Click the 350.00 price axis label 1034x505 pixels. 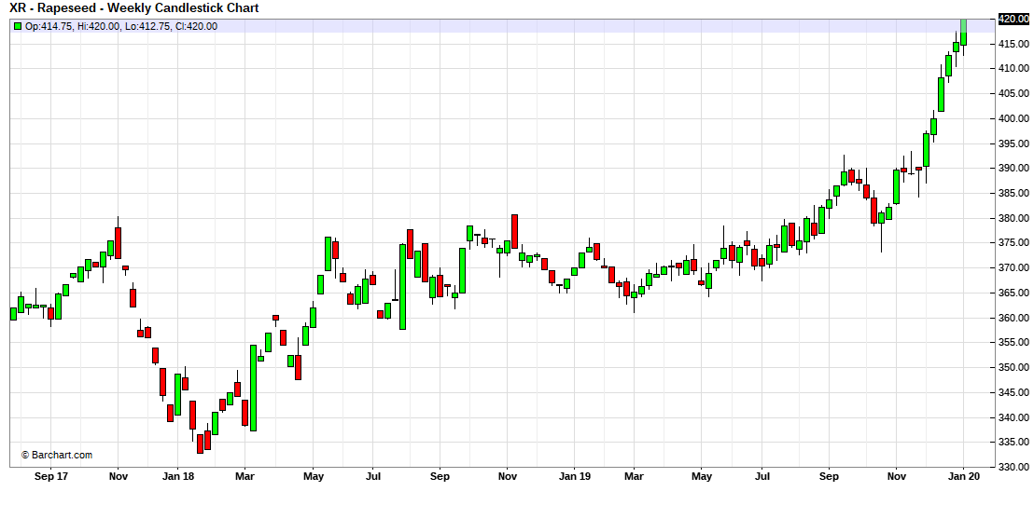point(1013,367)
